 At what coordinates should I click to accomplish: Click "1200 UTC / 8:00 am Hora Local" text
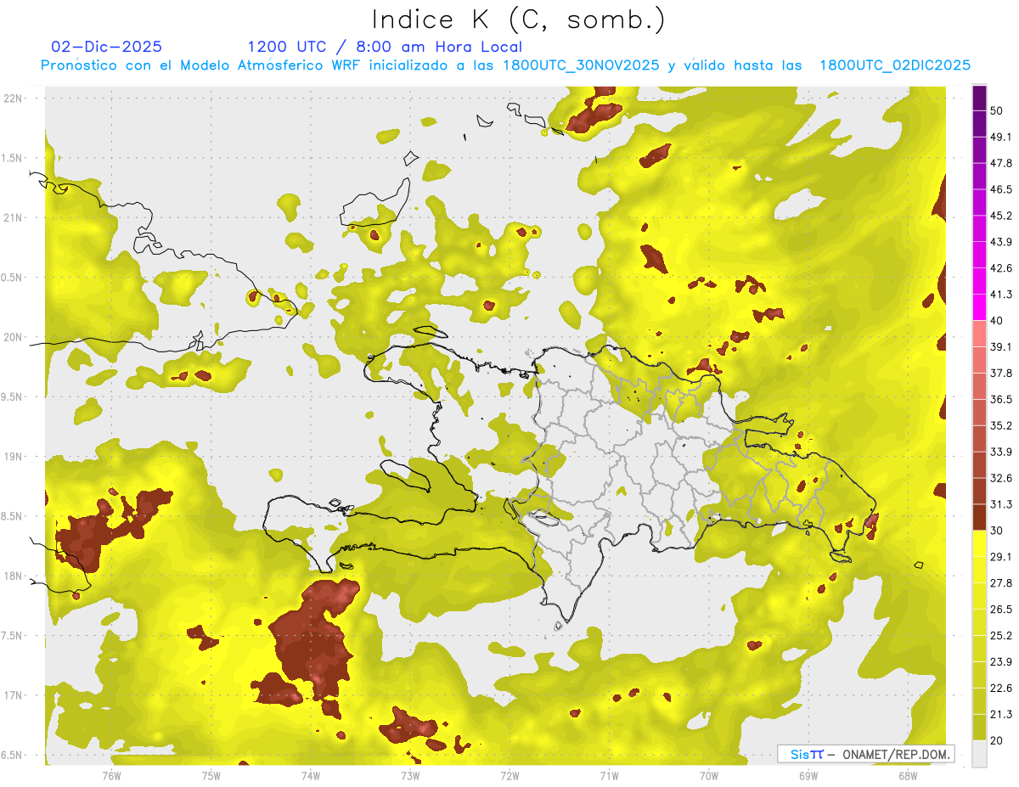click(385, 47)
